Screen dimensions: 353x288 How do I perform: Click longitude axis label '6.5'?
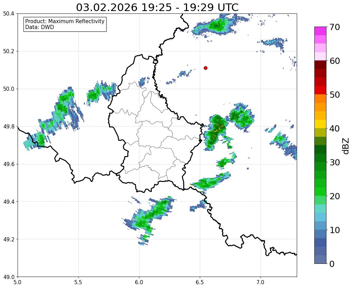coord(200,282)
